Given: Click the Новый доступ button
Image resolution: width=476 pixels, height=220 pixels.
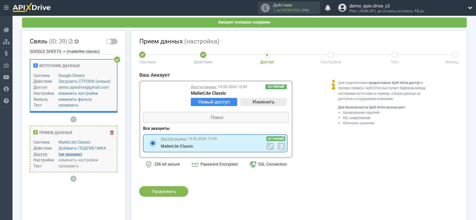Looking at the screenshot, I should [214, 102].
